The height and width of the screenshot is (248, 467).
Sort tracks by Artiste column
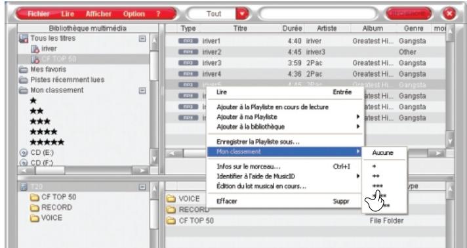pyautogui.click(x=327, y=29)
